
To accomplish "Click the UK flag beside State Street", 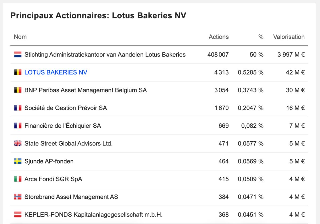I will pos(18,144).
